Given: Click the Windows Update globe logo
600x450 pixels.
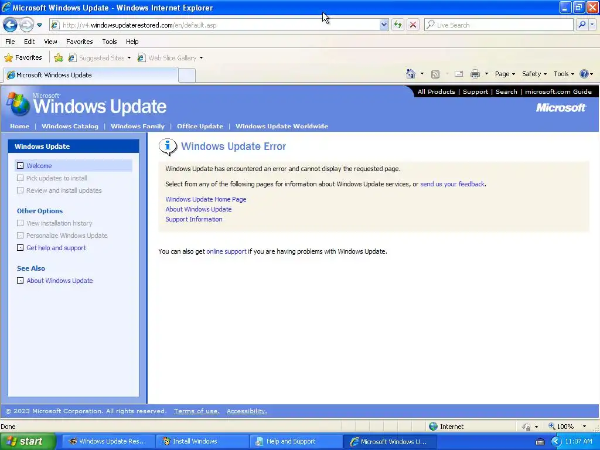Looking at the screenshot, I should 18,104.
